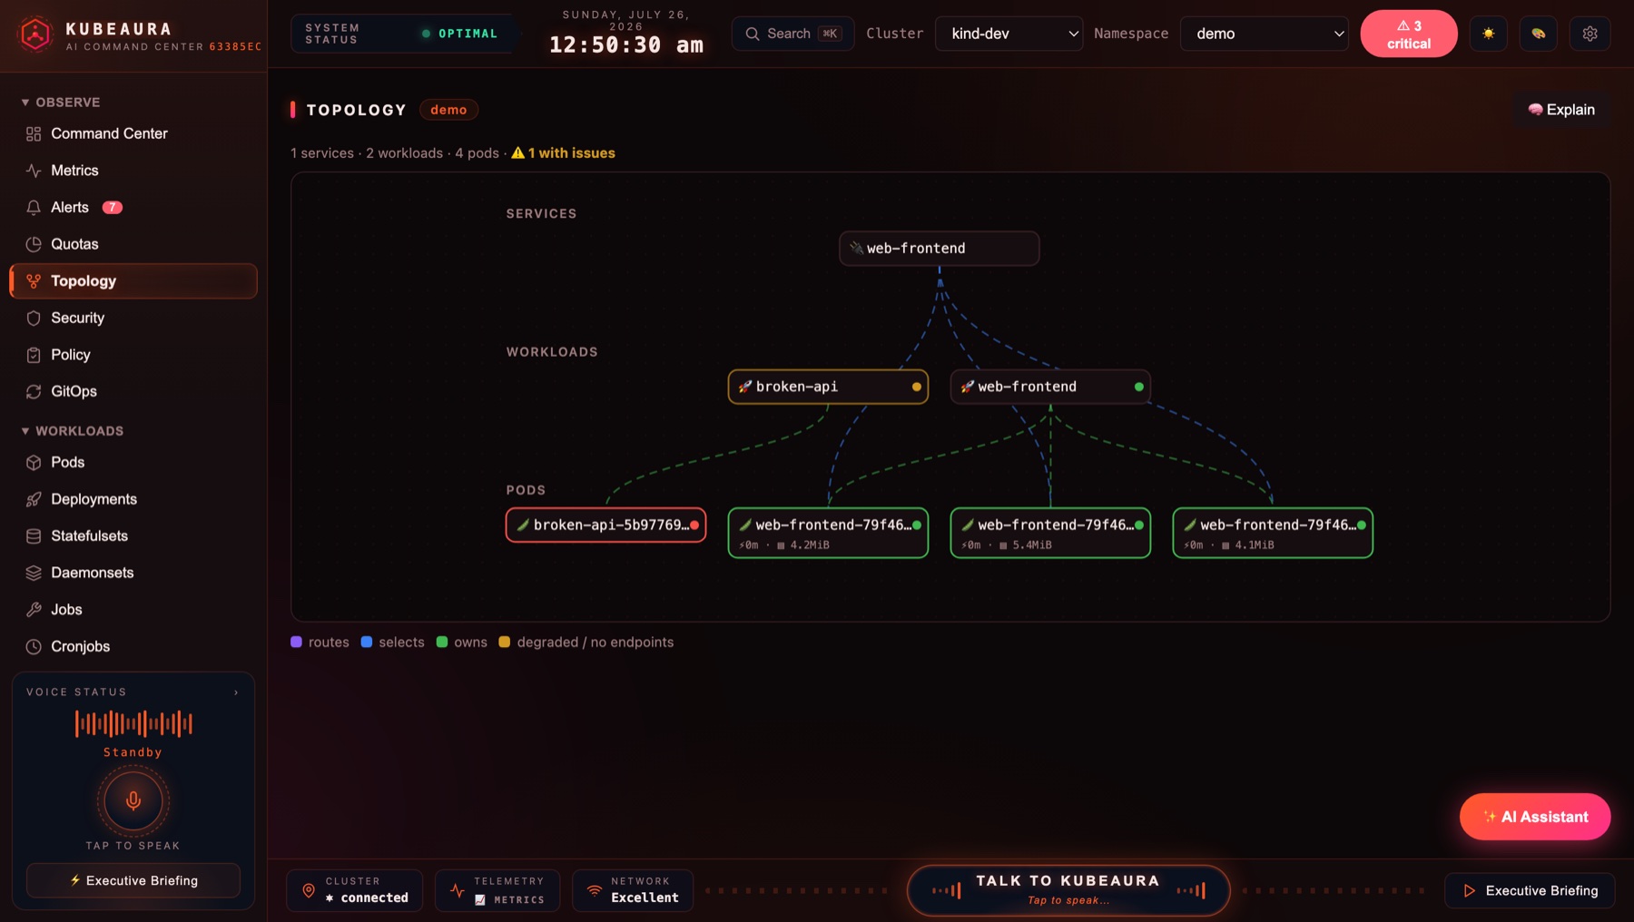Click the 1 with issues warning
Viewport: 1634px width, 922px height.
563,153
